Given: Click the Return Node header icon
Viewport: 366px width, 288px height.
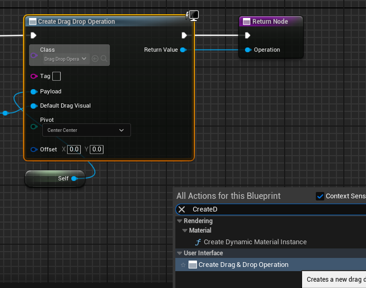Looking at the screenshot, I should [247, 22].
